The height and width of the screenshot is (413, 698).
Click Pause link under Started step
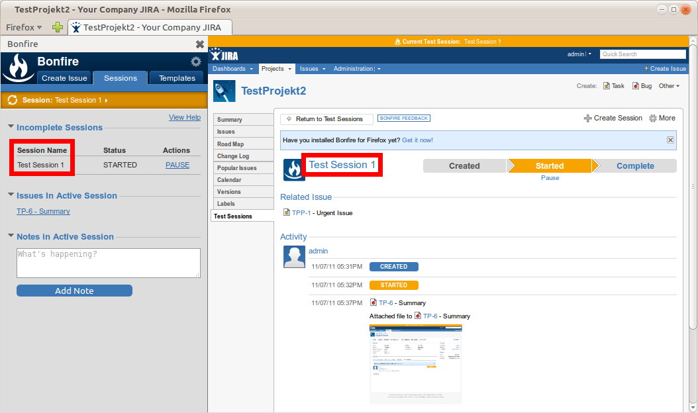(x=550, y=177)
